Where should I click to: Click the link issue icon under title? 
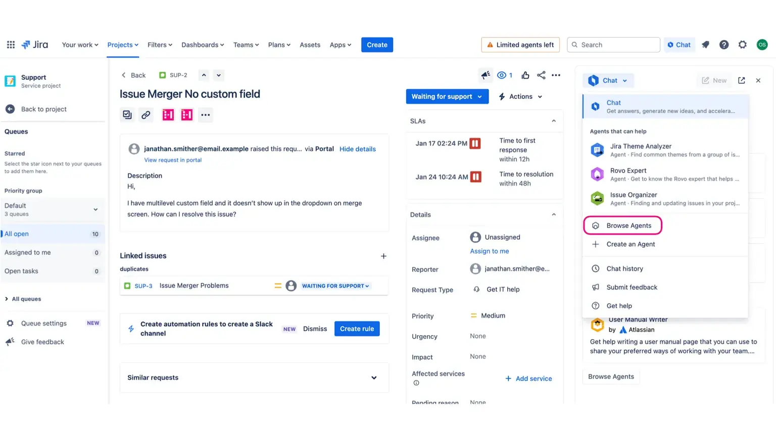point(145,115)
